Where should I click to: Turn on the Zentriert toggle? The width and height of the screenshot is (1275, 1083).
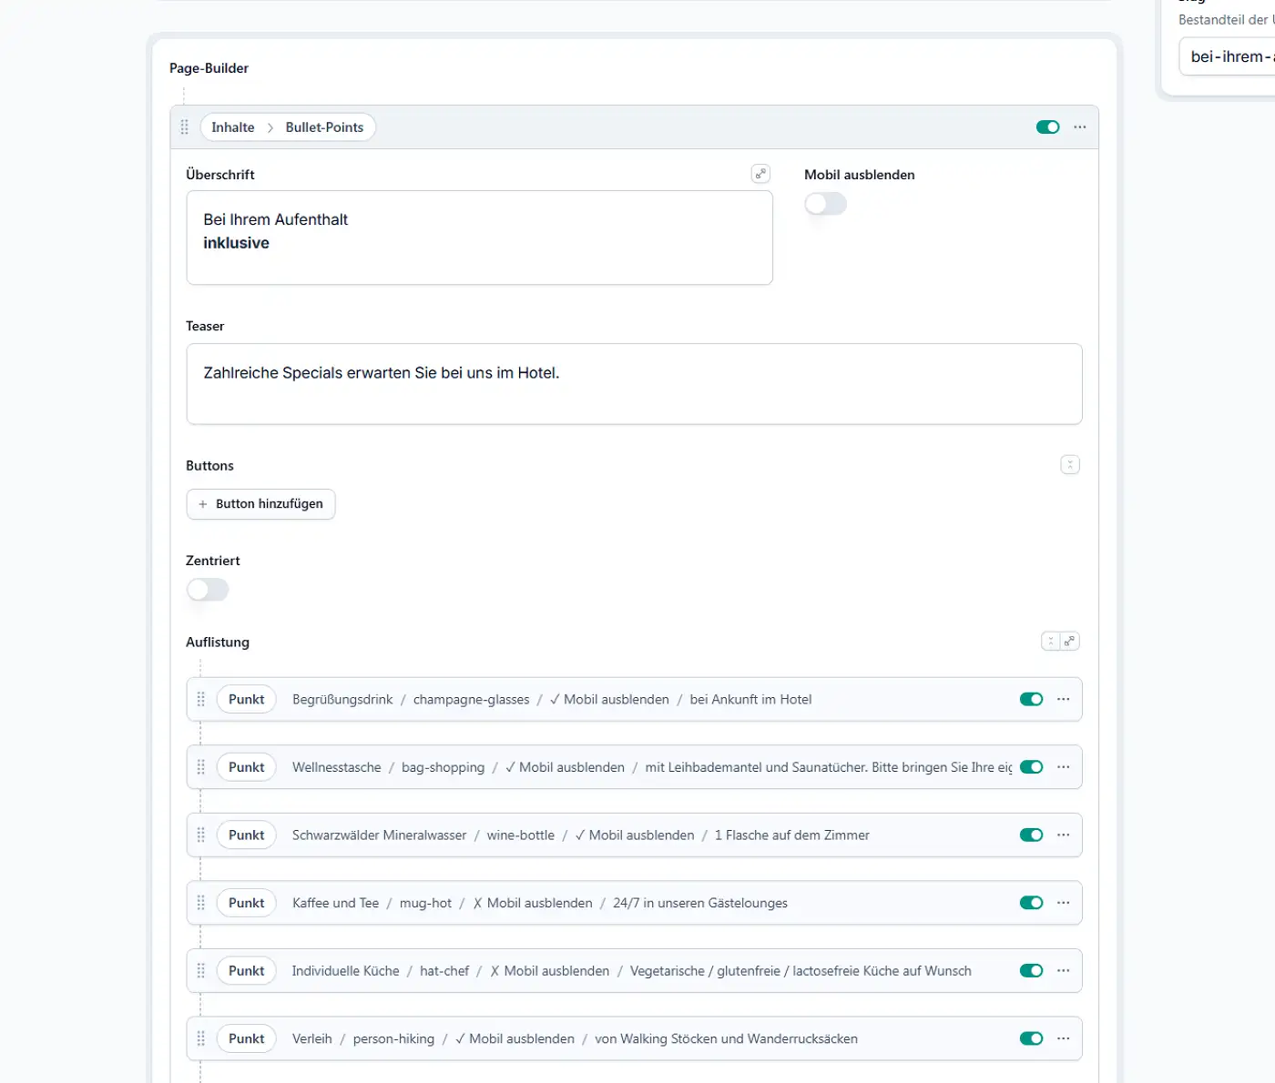208,590
